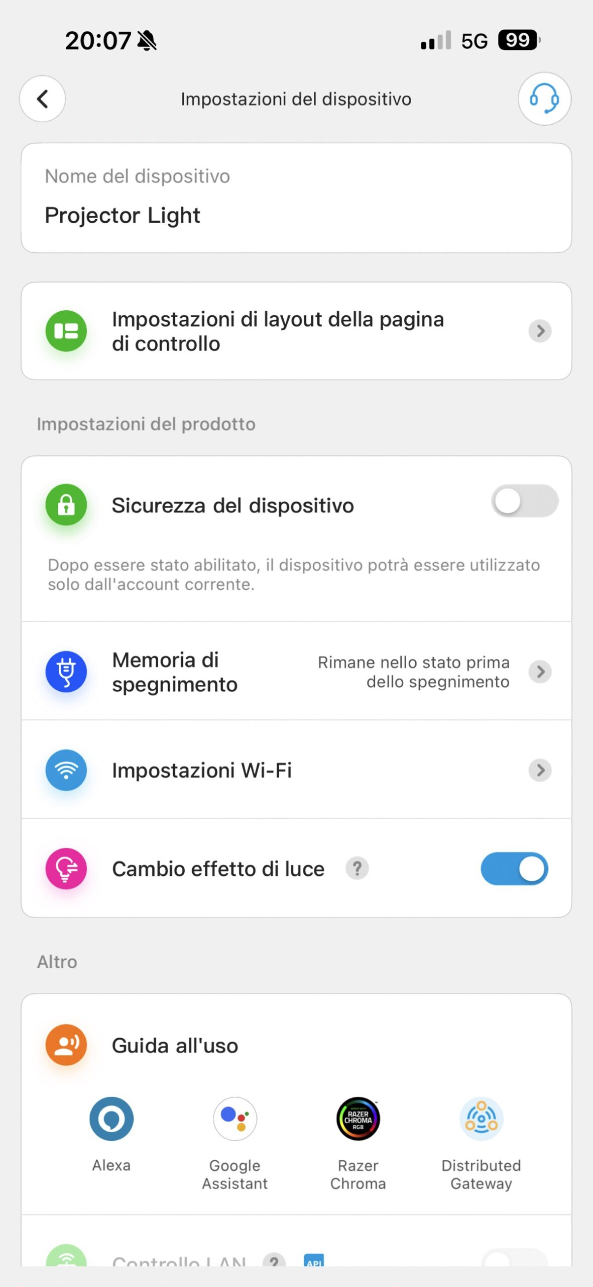Tap the back arrow button
Screen dimensions: 593x1287
[x=43, y=99]
